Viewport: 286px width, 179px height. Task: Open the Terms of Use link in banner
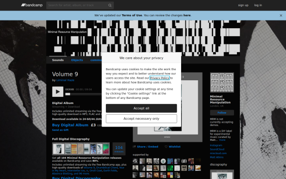click(132, 15)
